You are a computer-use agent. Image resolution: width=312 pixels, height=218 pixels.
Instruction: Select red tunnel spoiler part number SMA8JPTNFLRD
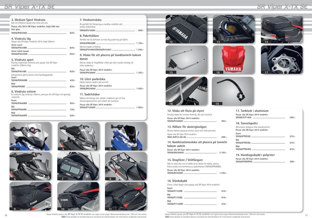point(243,149)
